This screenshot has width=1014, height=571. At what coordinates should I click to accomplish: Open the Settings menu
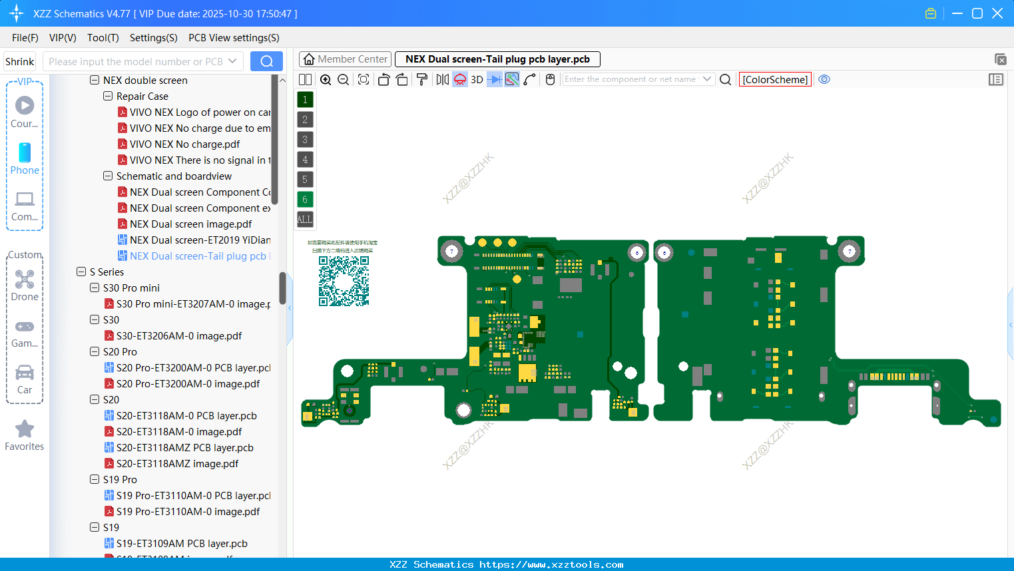[x=153, y=38]
